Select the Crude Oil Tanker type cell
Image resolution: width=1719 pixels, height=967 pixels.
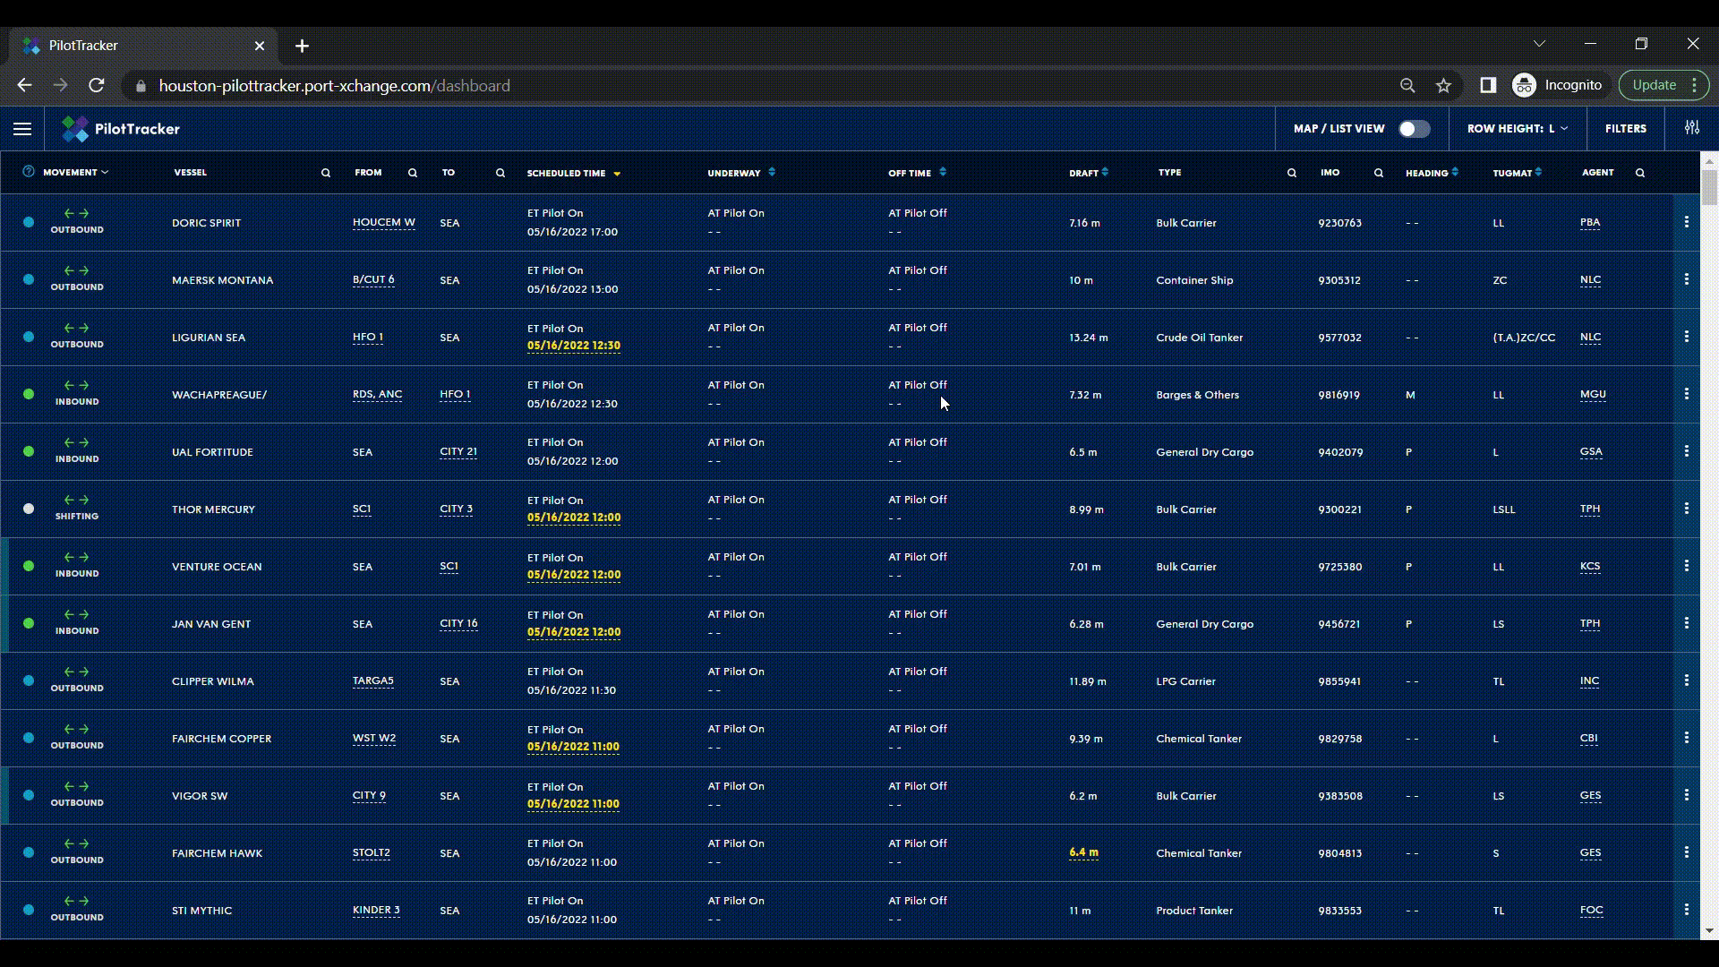coord(1199,338)
